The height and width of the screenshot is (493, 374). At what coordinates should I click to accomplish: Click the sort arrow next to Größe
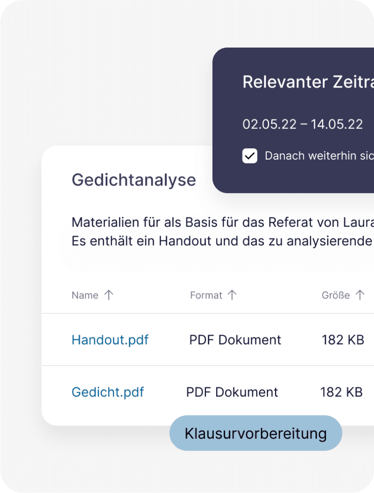click(360, 295)
